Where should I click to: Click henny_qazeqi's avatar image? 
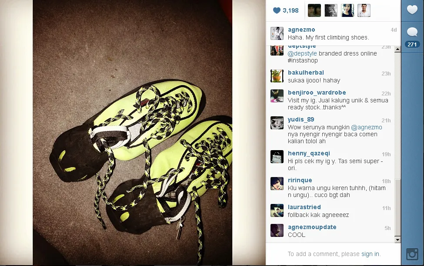[x=277, y=157]
